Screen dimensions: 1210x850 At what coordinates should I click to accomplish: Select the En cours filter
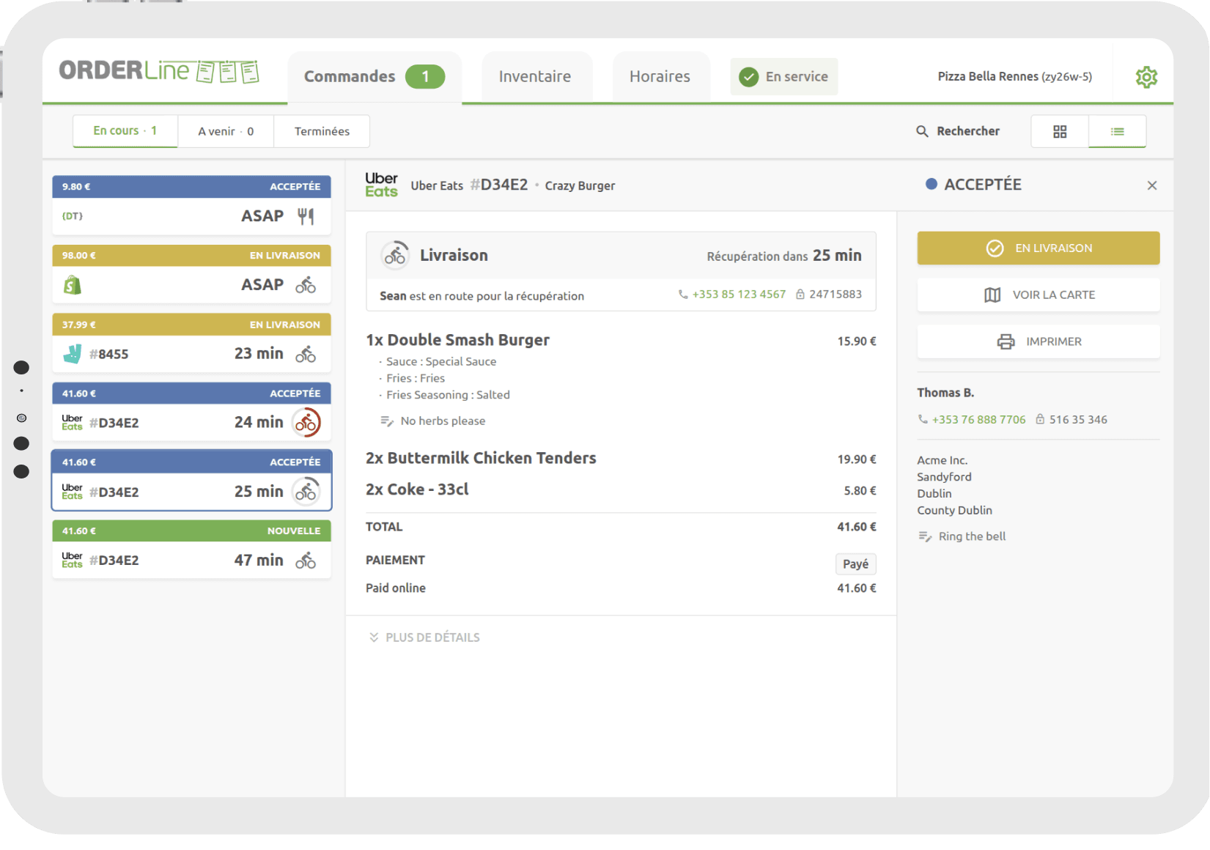tap(124, 130)
